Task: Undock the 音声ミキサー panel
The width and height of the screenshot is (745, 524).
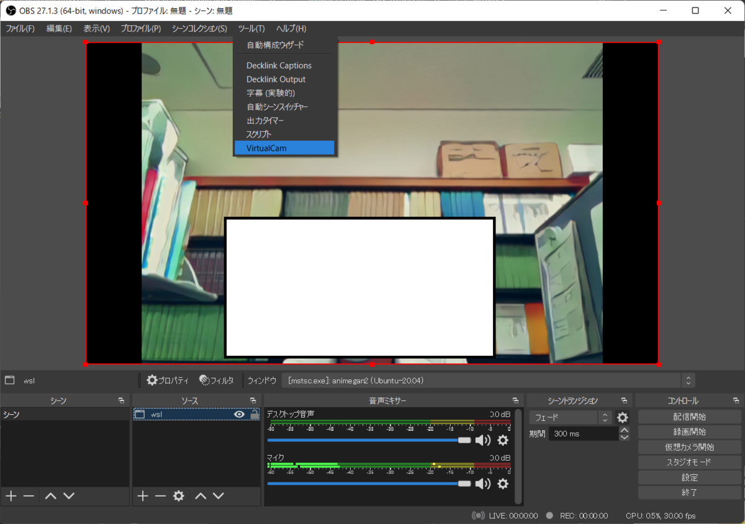Action: [x=515, y=400]
